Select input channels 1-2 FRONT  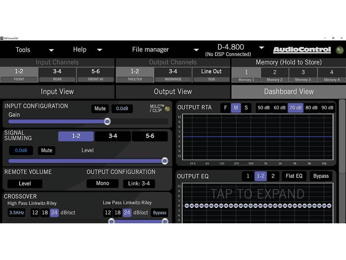[x=19, y=75]
